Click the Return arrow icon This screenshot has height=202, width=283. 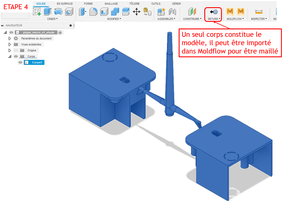213,12
